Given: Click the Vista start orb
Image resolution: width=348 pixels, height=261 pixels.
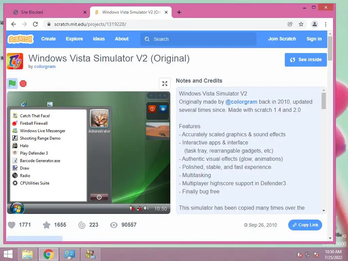Looking at the screenshot, I should (x=17, y=209).
